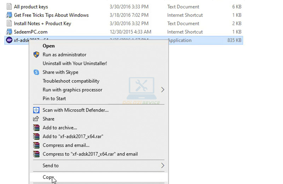Click Copy in the context menu

point(48,177)
